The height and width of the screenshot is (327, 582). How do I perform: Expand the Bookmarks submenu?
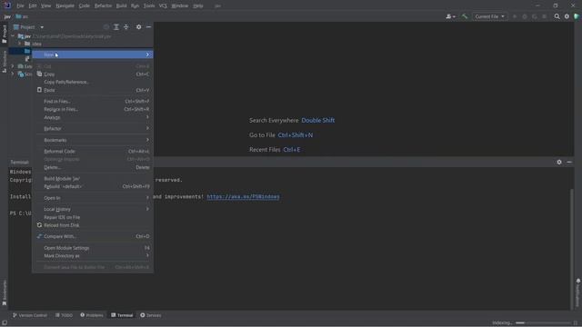coord(93,140)
